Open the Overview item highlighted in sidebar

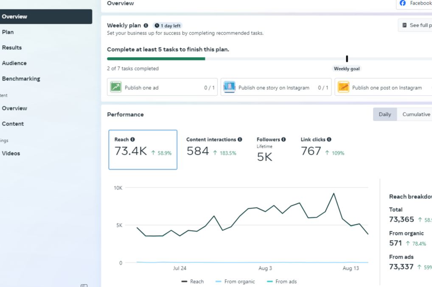(x=46, y=17)
